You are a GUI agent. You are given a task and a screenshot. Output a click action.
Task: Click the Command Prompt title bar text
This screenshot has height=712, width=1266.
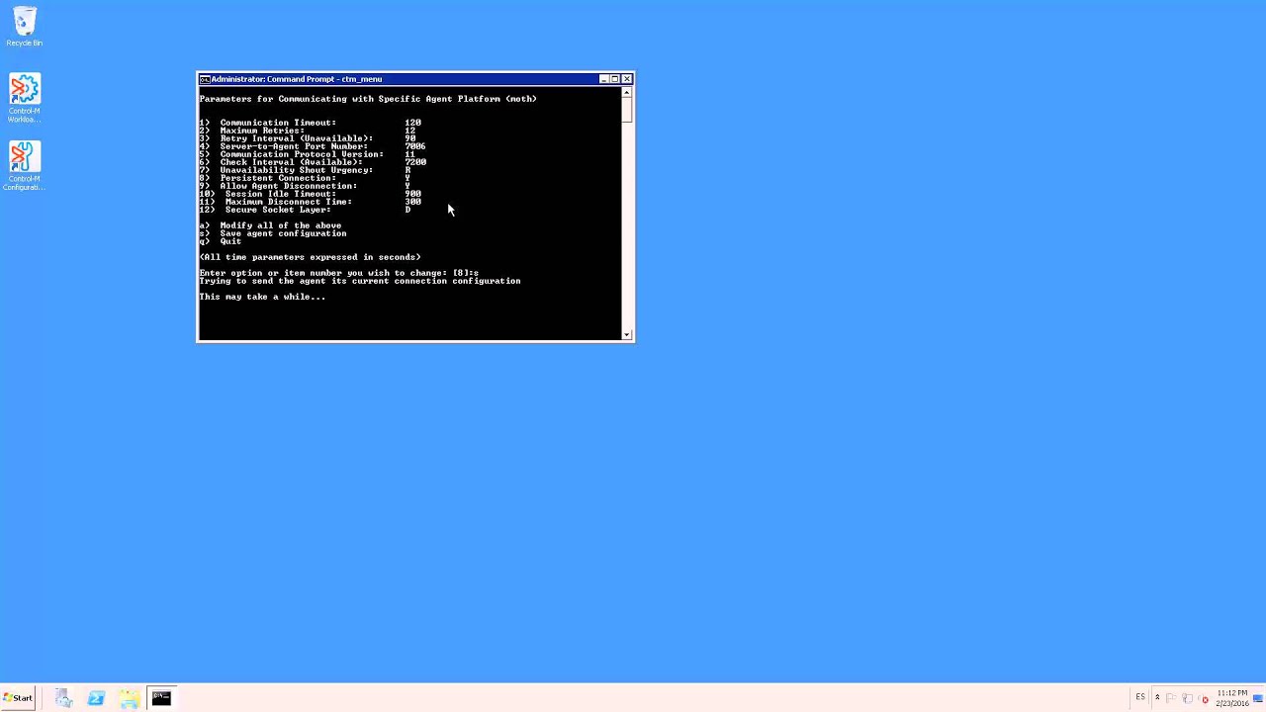pos(297,79)
